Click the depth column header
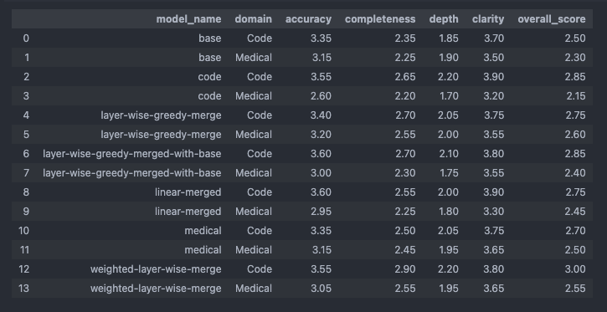 (444, 19)
